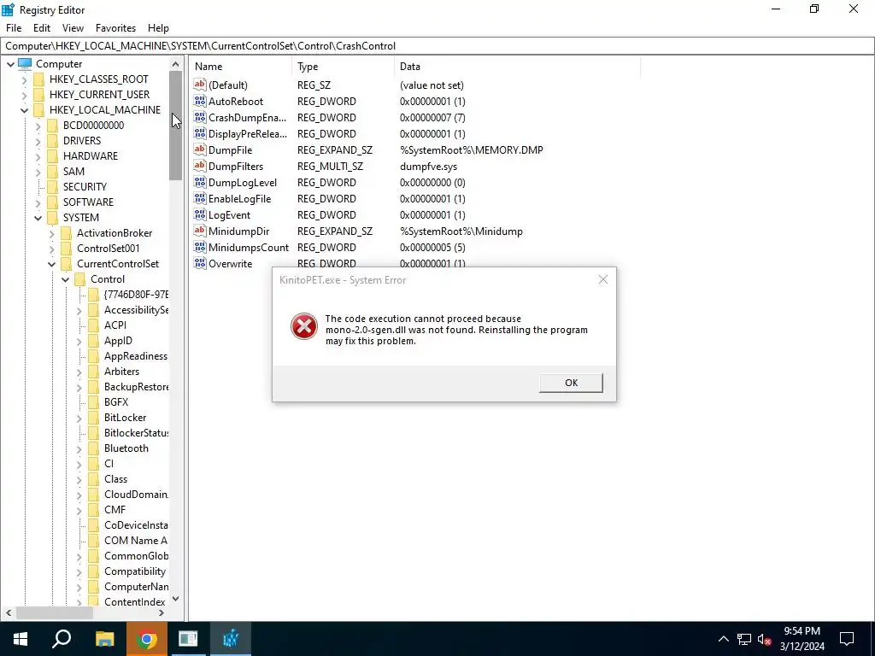Switch to Chrome in the taskbar
Screen dimensions: 875x656
click(146, 639)
